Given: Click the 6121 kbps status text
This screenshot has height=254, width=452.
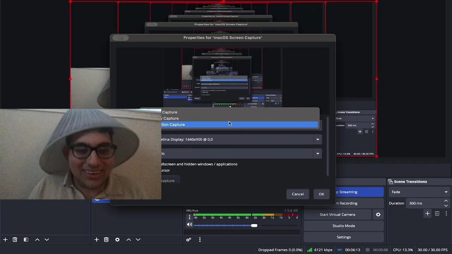Looking at the screenshot, I should [x=323, y=250].
